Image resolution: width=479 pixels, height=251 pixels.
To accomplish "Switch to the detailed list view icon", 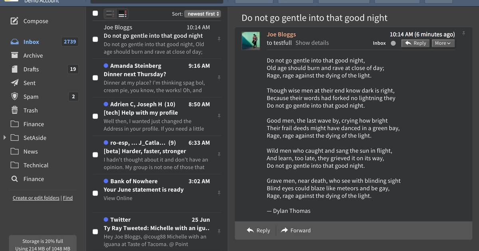I will click(x=122, y=13).
